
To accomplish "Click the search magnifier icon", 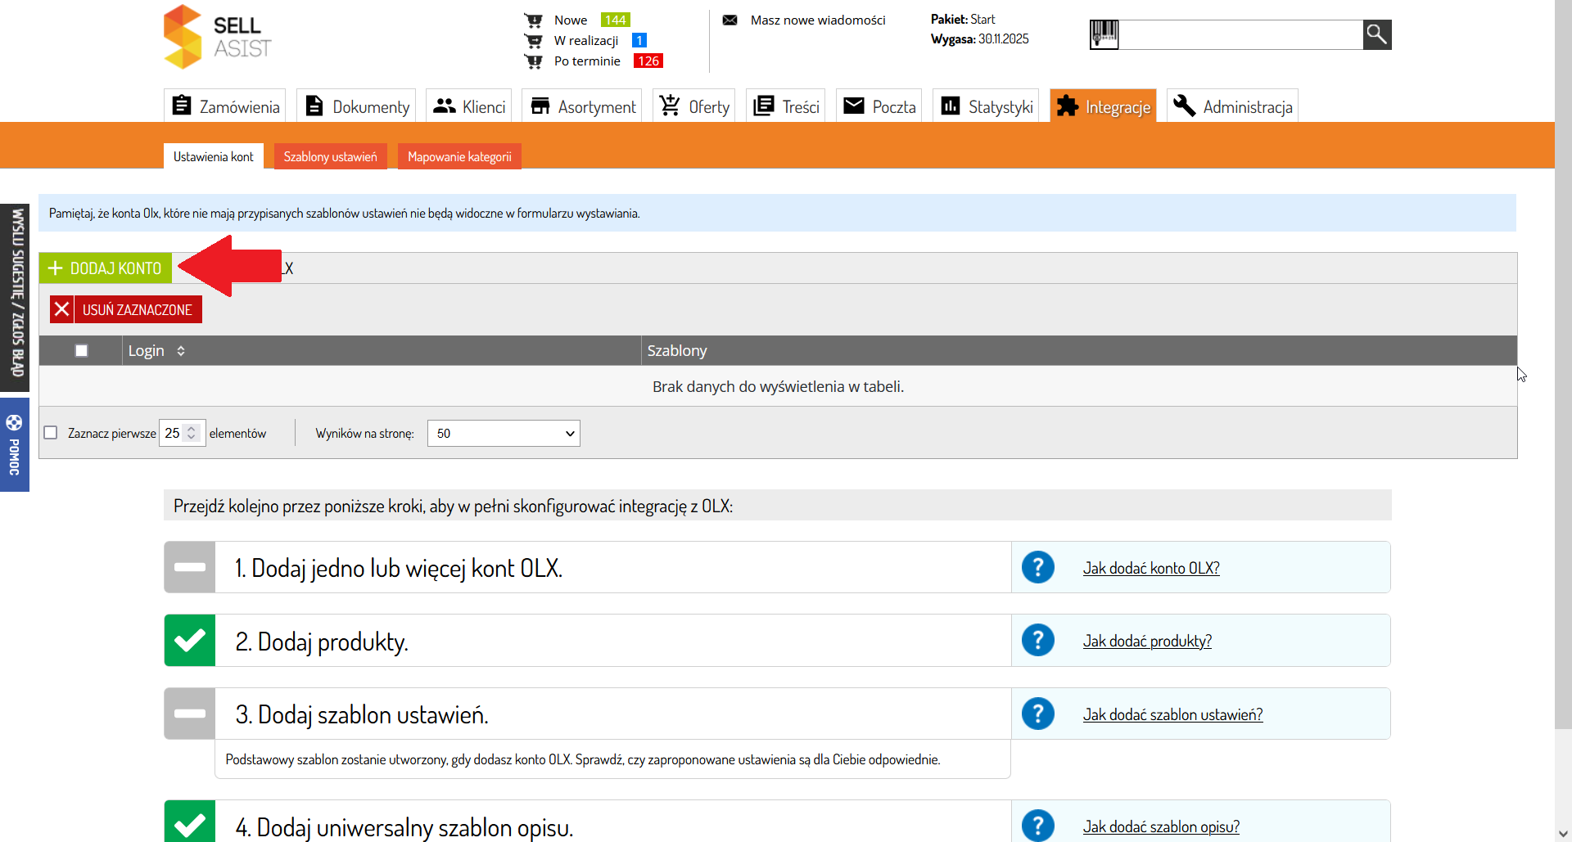I will pos(1376,34).
